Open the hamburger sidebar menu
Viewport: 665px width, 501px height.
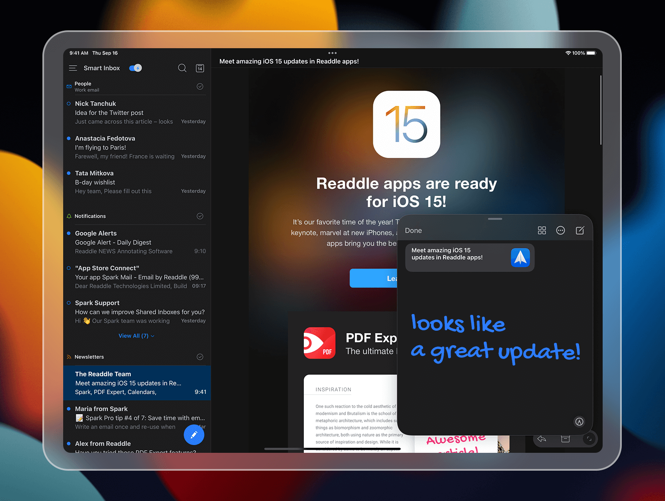click(73, 68)
